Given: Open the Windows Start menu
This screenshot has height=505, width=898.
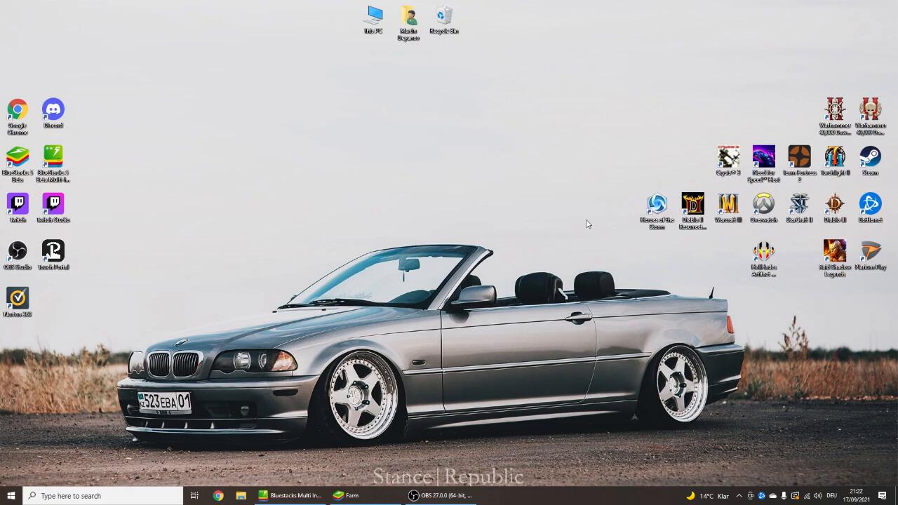Looking at the screenshot, I should pyautogui.click(x=11, y=496).
